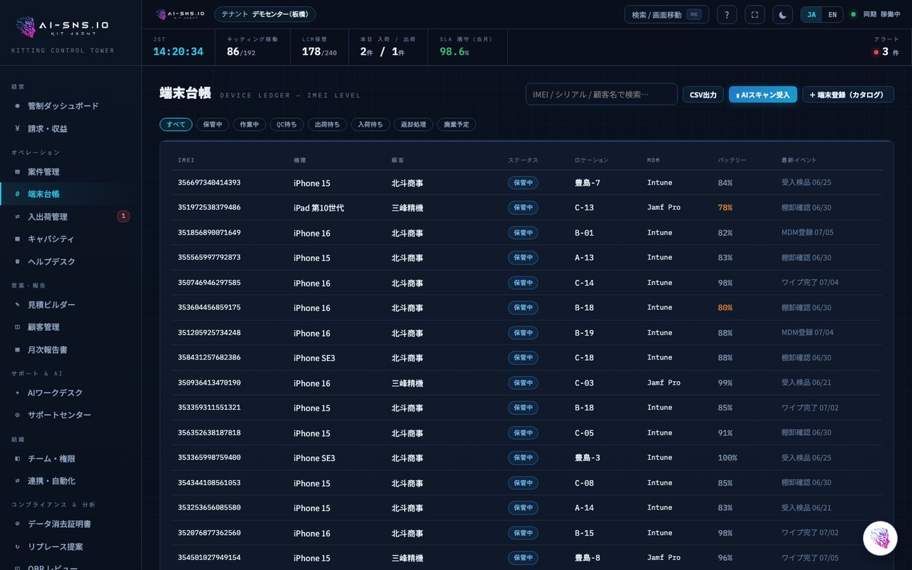Click the CSV出力 button
Viewport: 912px width, 570px height.
coord(703,95)
